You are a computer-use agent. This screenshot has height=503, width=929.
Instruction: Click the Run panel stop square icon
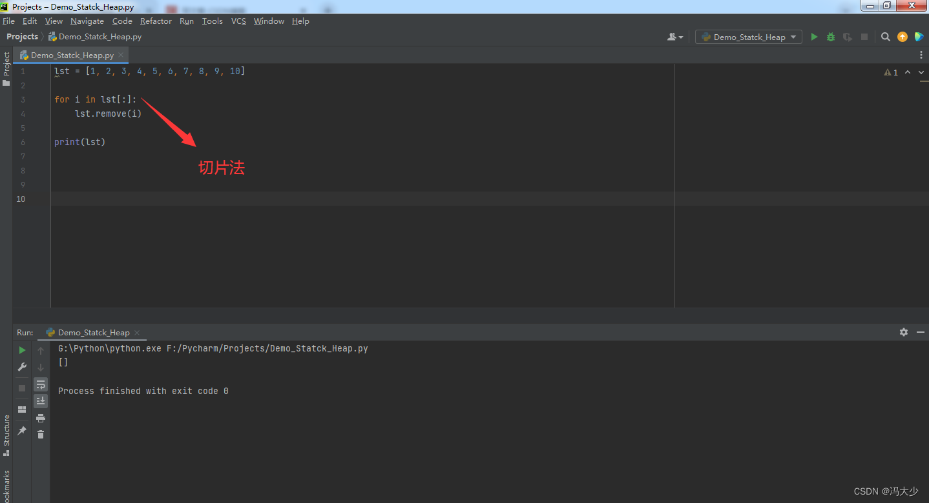point(22,388)
